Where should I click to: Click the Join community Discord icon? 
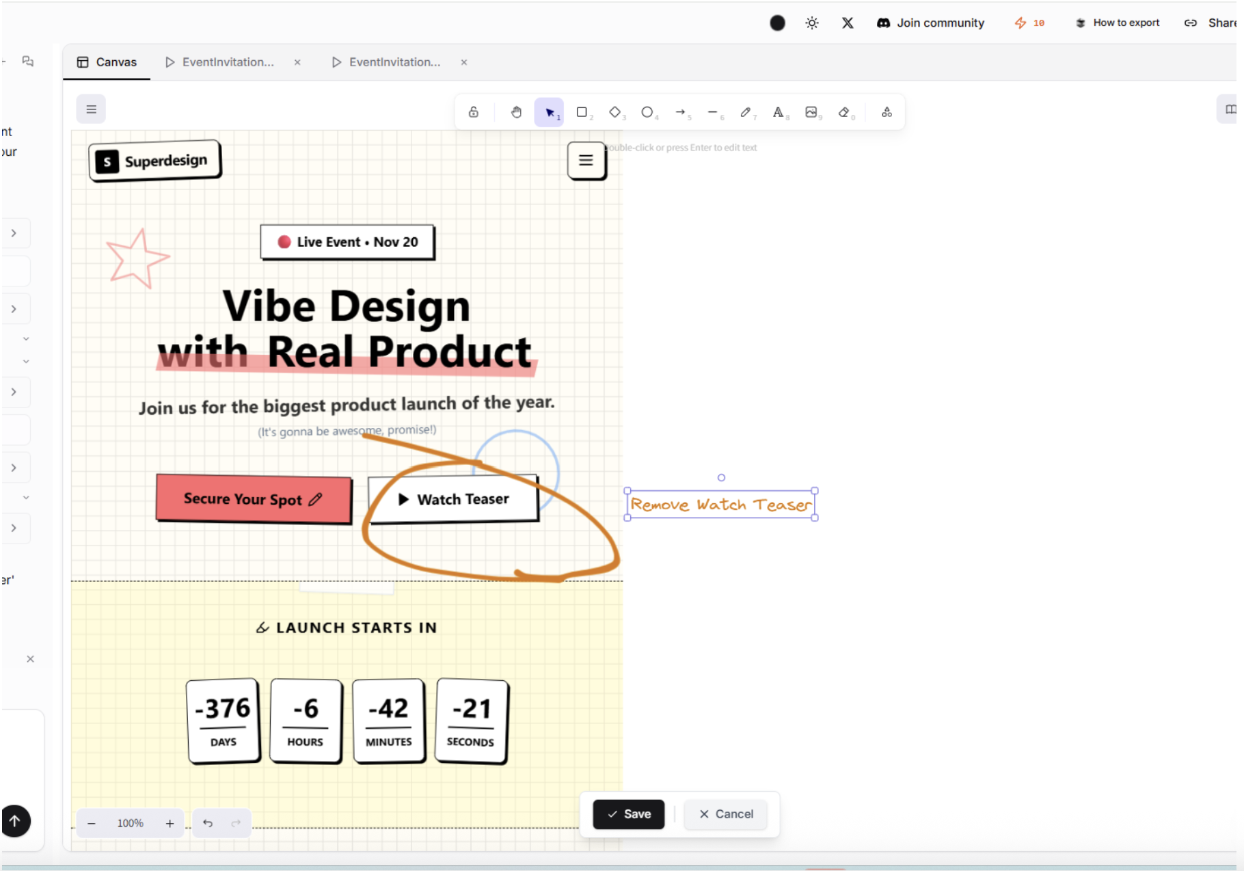[x=883, y=23]
